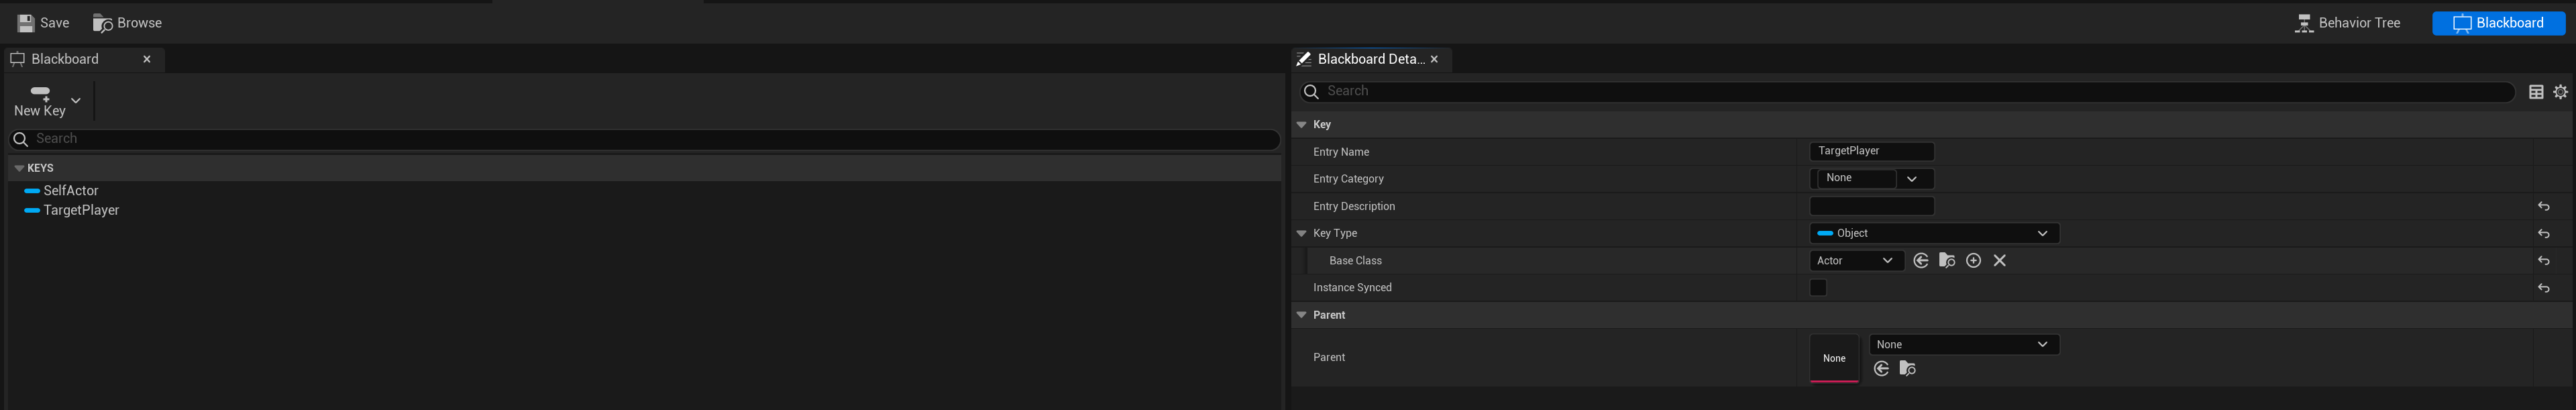The height and width of the screenshot is (410, 2576).
Task: Click the Entry Description text field
Action: coord(1871,206)
